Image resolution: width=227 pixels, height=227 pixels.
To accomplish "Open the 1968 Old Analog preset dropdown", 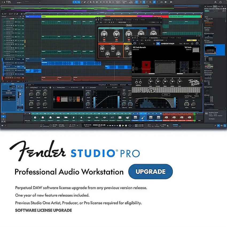I will point(124,22).
